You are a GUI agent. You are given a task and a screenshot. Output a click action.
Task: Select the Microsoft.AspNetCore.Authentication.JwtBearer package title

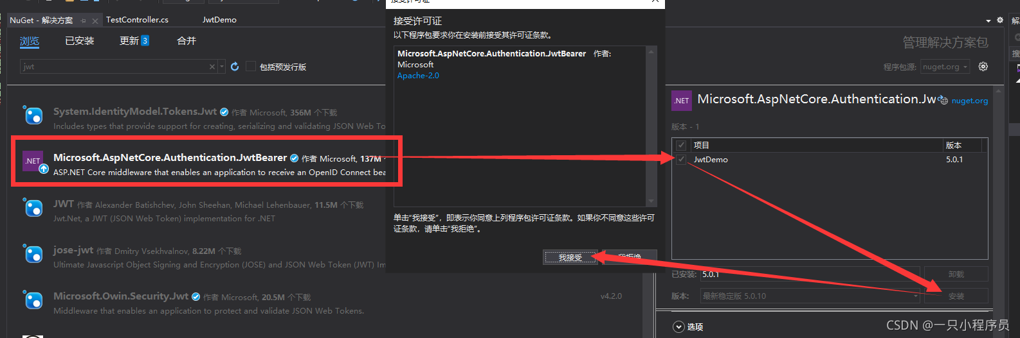[x=170, y=158]
